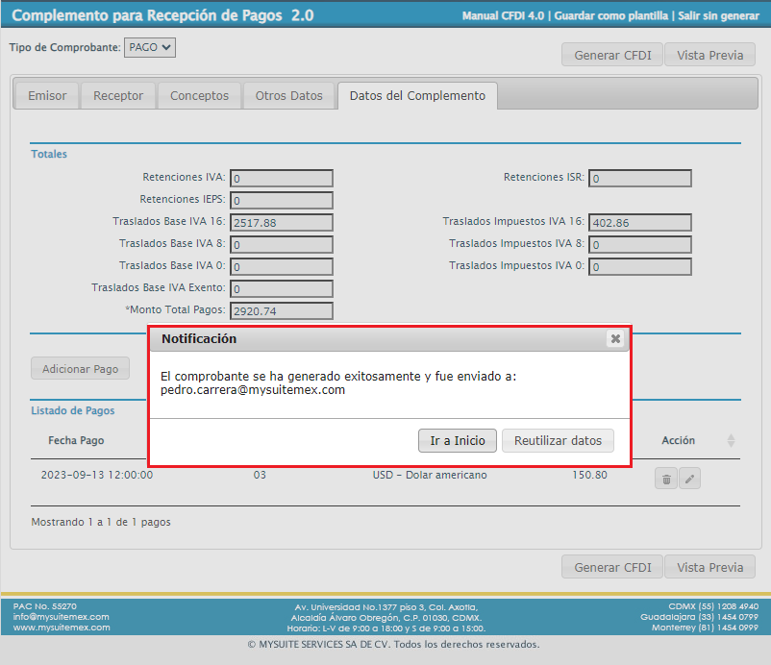Click the Datos del Complemento tab
This screenshot has width=771, height=665.
417,96
